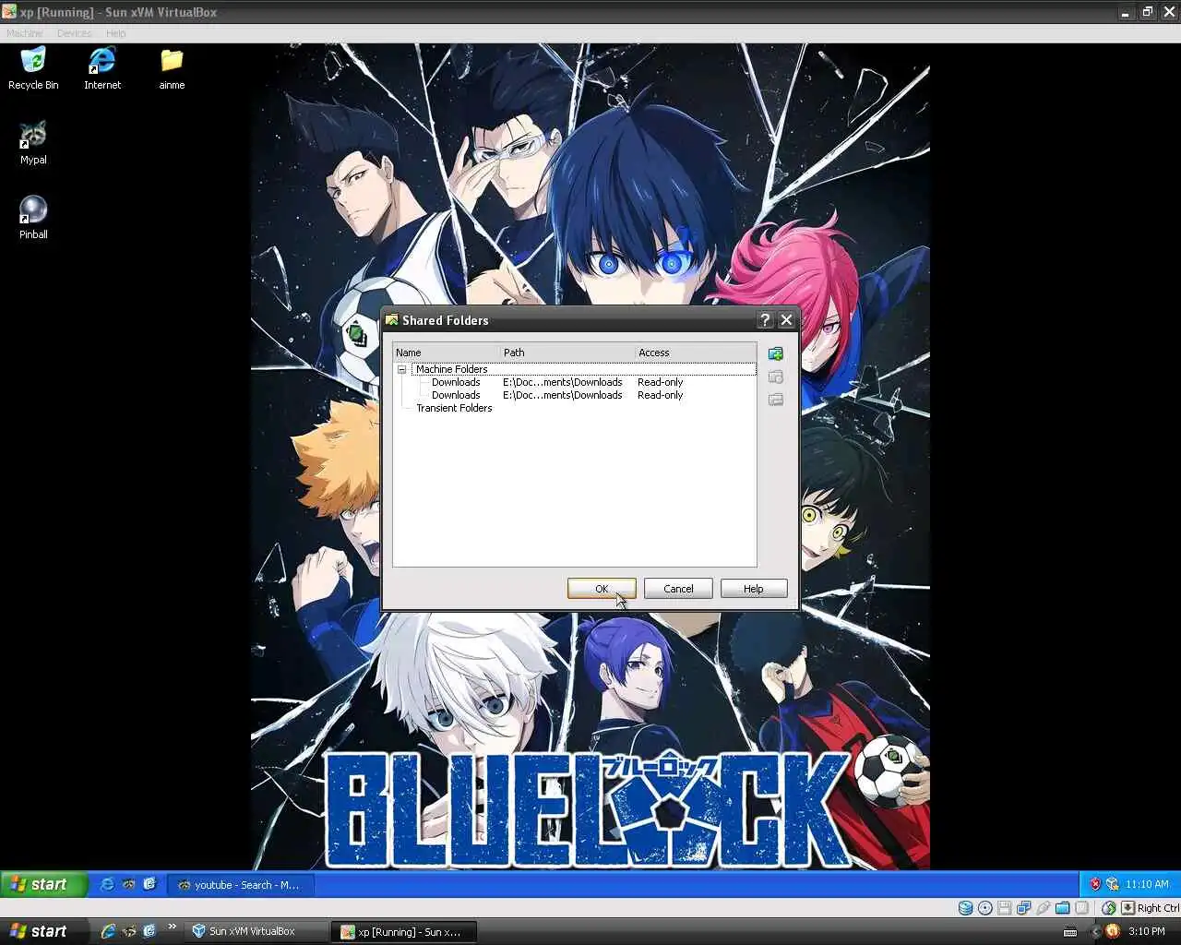
Task: Click the host start button
Action: (x=44, y=931)
